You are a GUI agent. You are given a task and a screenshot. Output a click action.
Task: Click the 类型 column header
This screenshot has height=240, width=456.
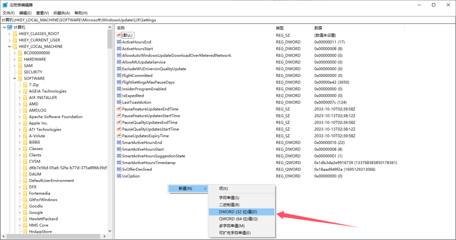(280, 28)
